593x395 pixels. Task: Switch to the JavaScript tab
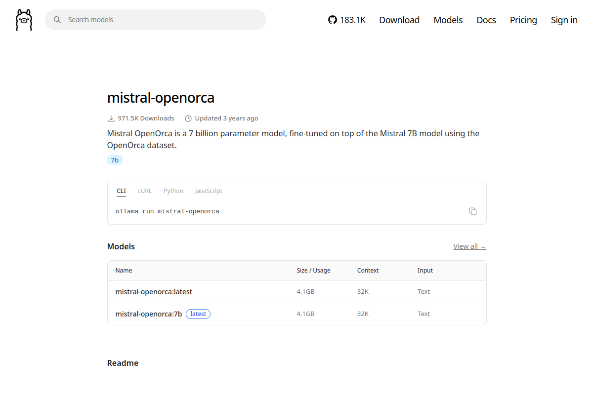point(209,191)
